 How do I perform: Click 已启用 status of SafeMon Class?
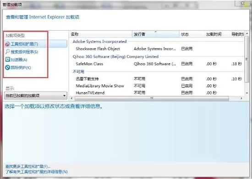(187, 64)
